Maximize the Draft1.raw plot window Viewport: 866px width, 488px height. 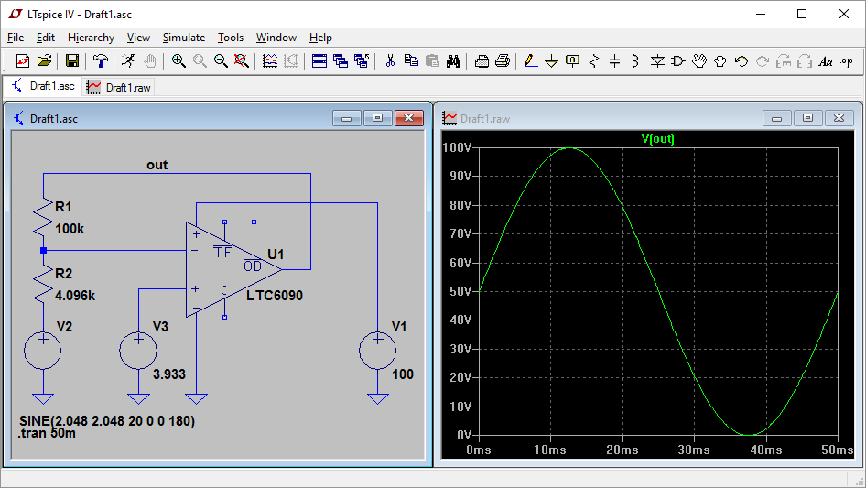pos(807,118)
